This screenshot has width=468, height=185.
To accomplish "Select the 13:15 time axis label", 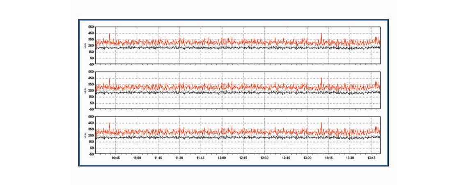I will pyautogui.click(x=328, y=157).
